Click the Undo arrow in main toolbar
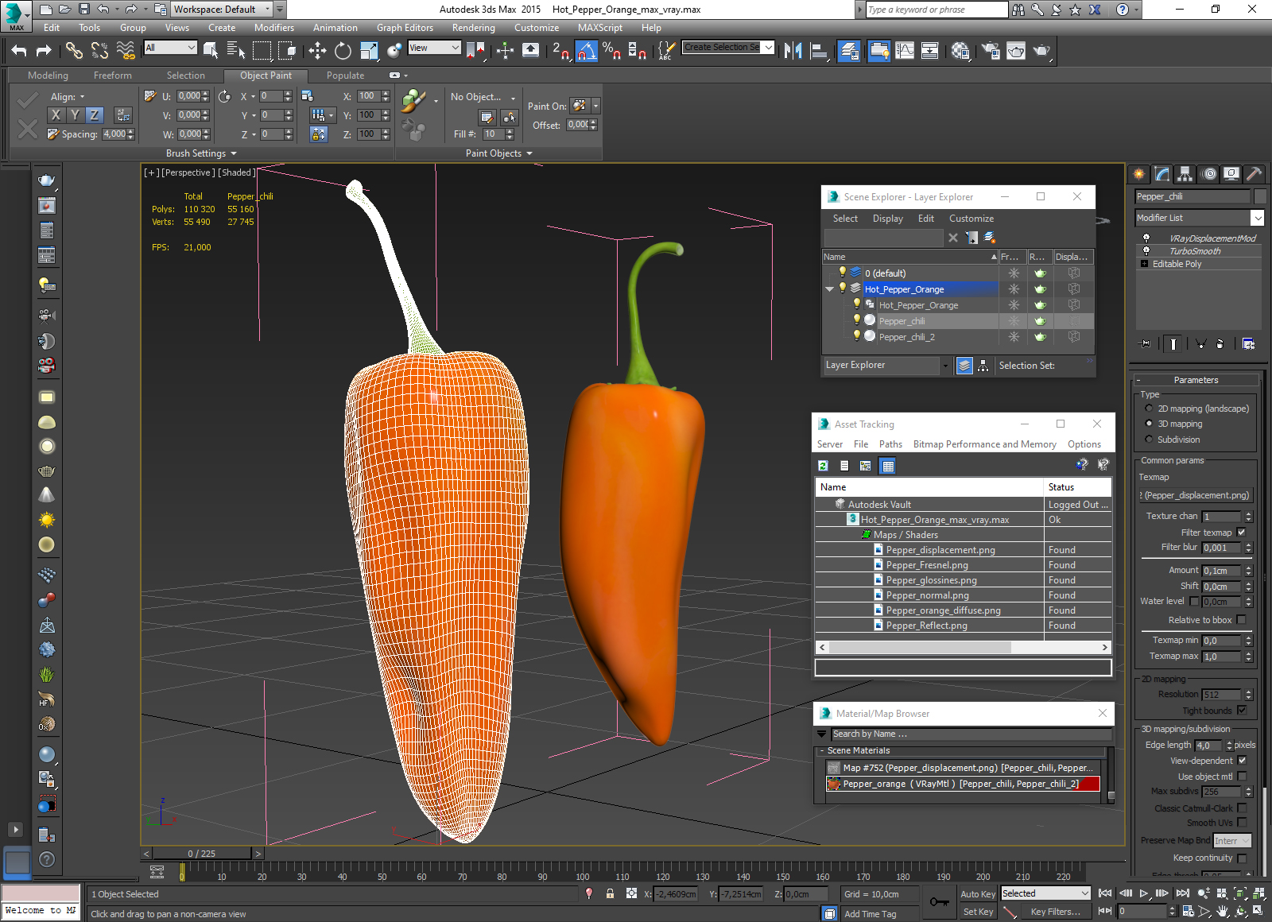 coord(19,51)
